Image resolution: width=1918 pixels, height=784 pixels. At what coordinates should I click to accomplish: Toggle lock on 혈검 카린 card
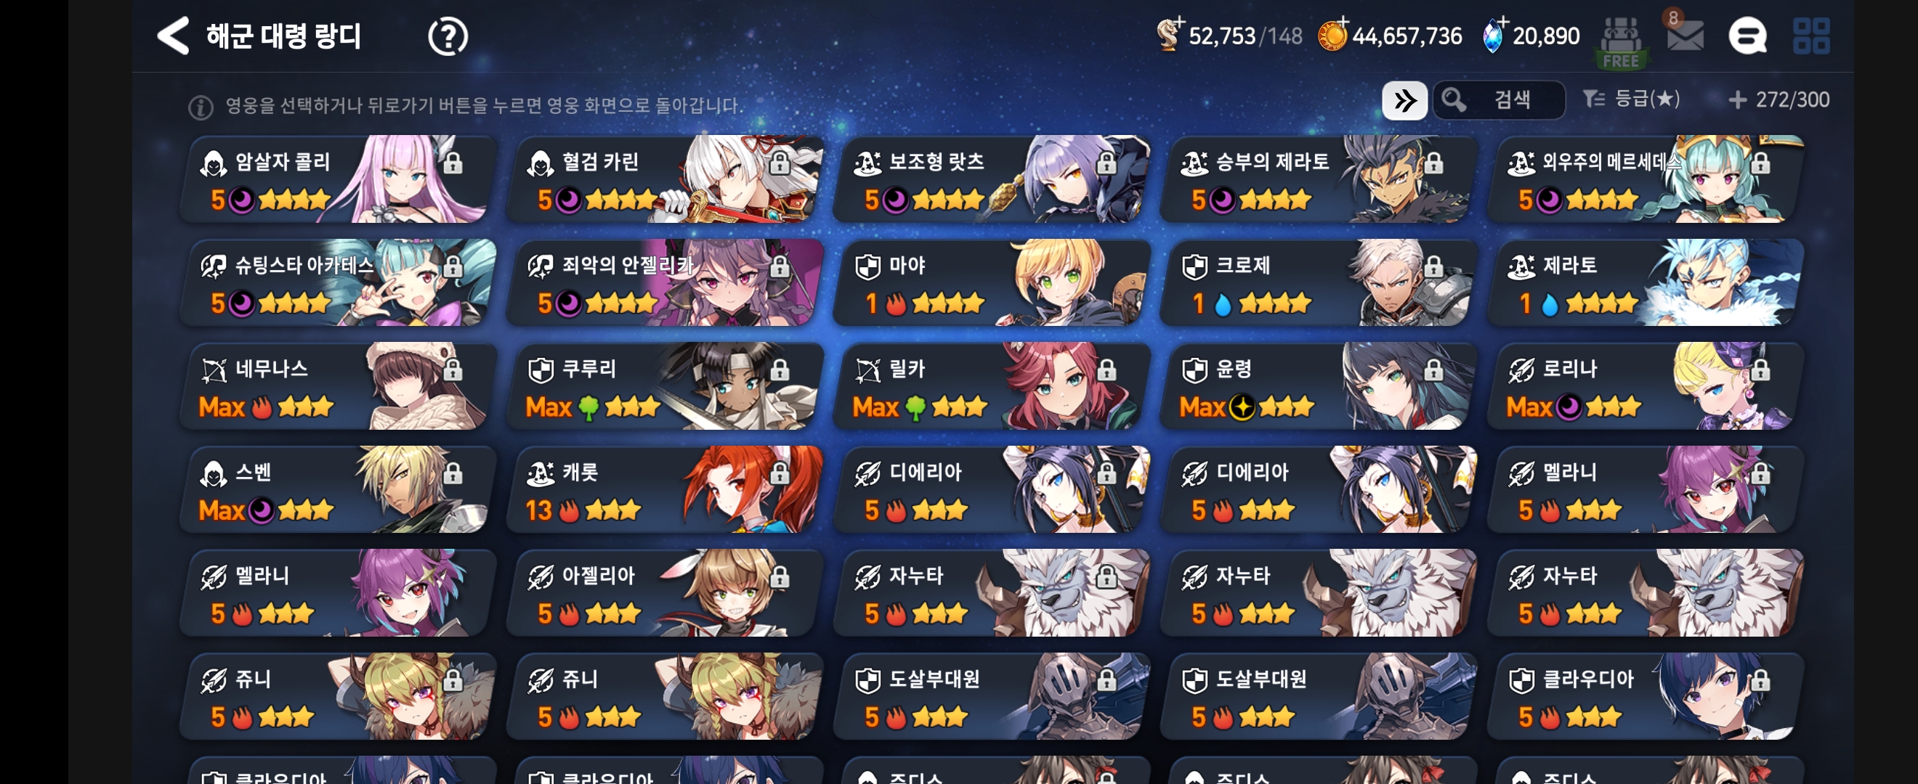[x=779, y=163]
